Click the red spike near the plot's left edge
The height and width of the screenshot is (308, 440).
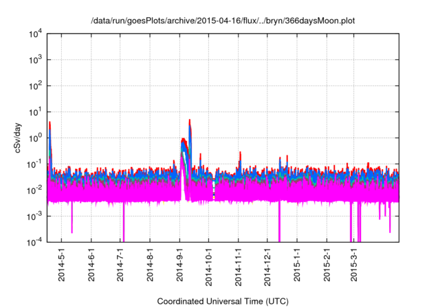point(49,124)
